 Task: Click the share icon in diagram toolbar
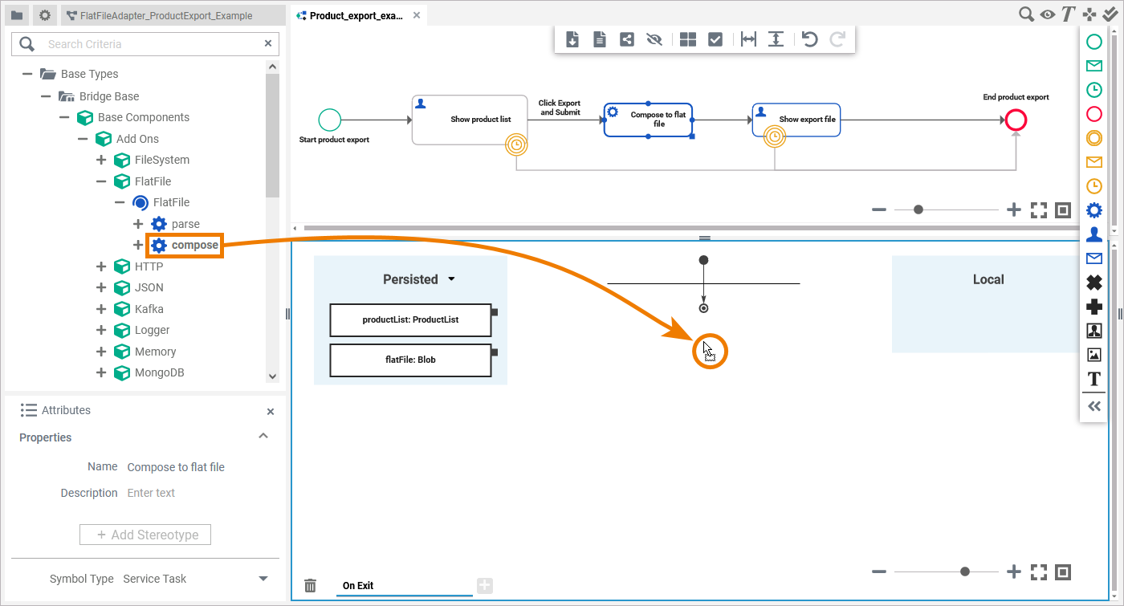point(627,39)
